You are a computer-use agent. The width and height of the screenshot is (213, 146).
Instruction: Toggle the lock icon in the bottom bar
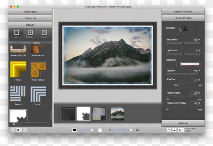pos(175,130)
